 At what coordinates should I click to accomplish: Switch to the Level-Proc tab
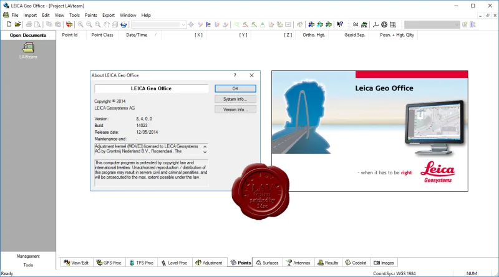[x=175, y=263]
